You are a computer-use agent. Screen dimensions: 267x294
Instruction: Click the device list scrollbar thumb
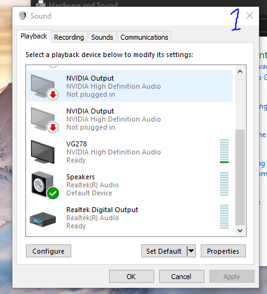coord(240,177)
